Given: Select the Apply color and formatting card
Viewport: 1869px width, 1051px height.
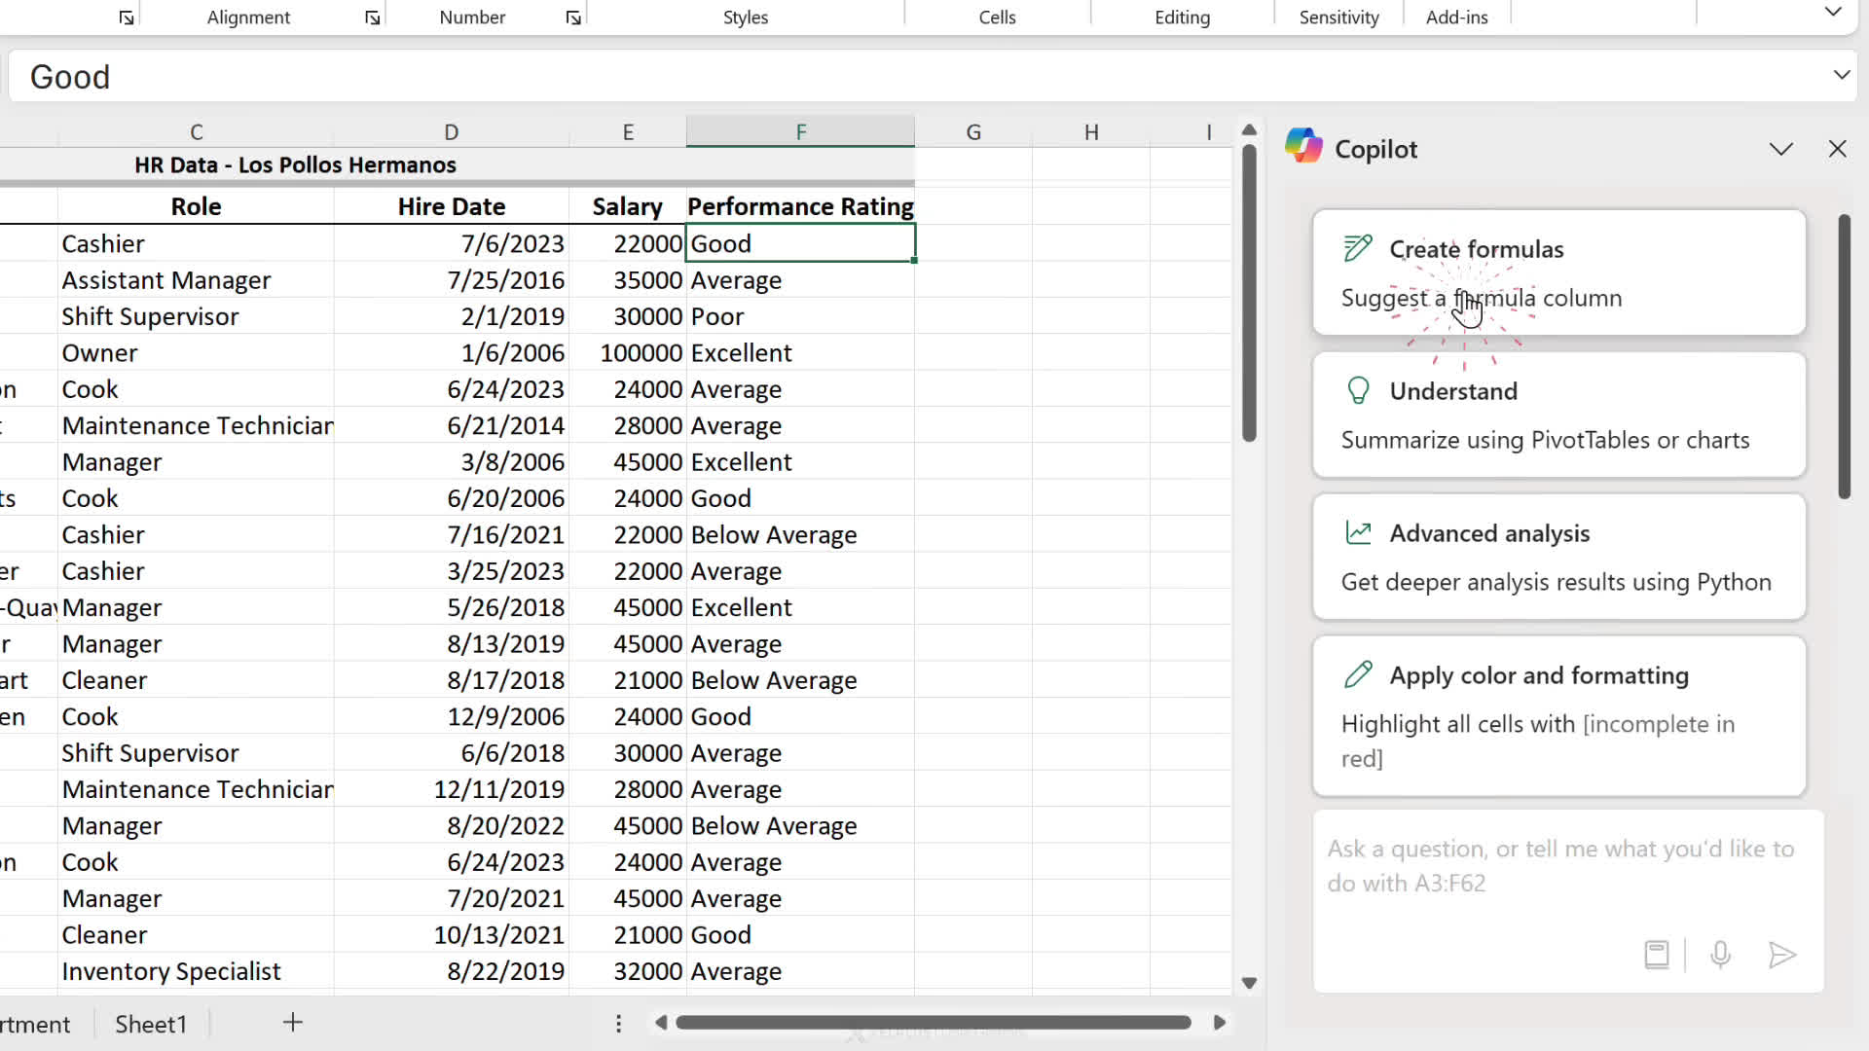Looking at the screenshot, I should pyautogui.click(x=1558, y=715).
